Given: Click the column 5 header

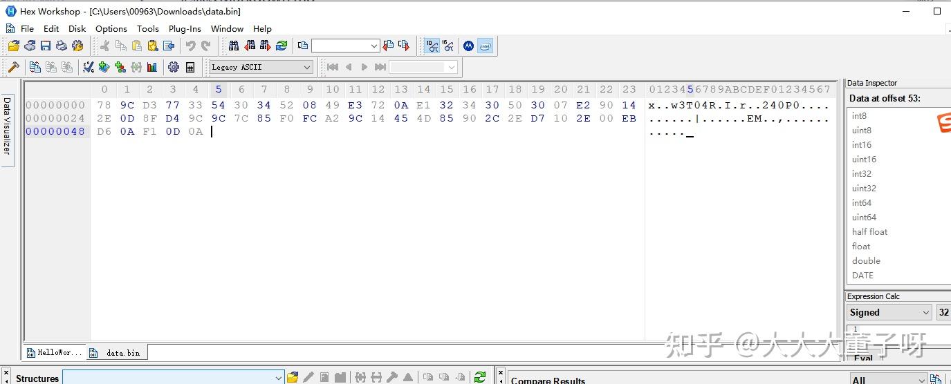Looking at the screenshot, I should pyautogui.click(x=219, y=89).
